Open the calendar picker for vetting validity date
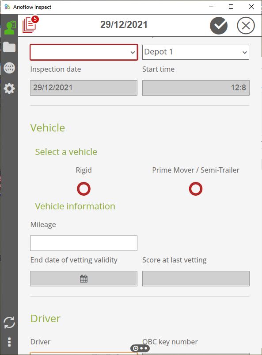 pyautogui.click(x=84, y=278)
